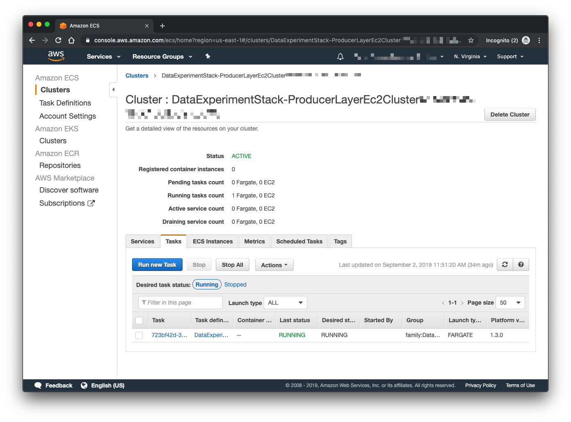Image resolution: width=571 pixels, height=422 pixels.
Task: Click the Filter in this page field
Action: tap(180, 303)
